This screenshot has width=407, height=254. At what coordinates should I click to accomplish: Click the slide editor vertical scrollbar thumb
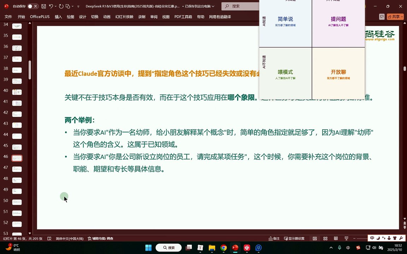click(405, 69)
